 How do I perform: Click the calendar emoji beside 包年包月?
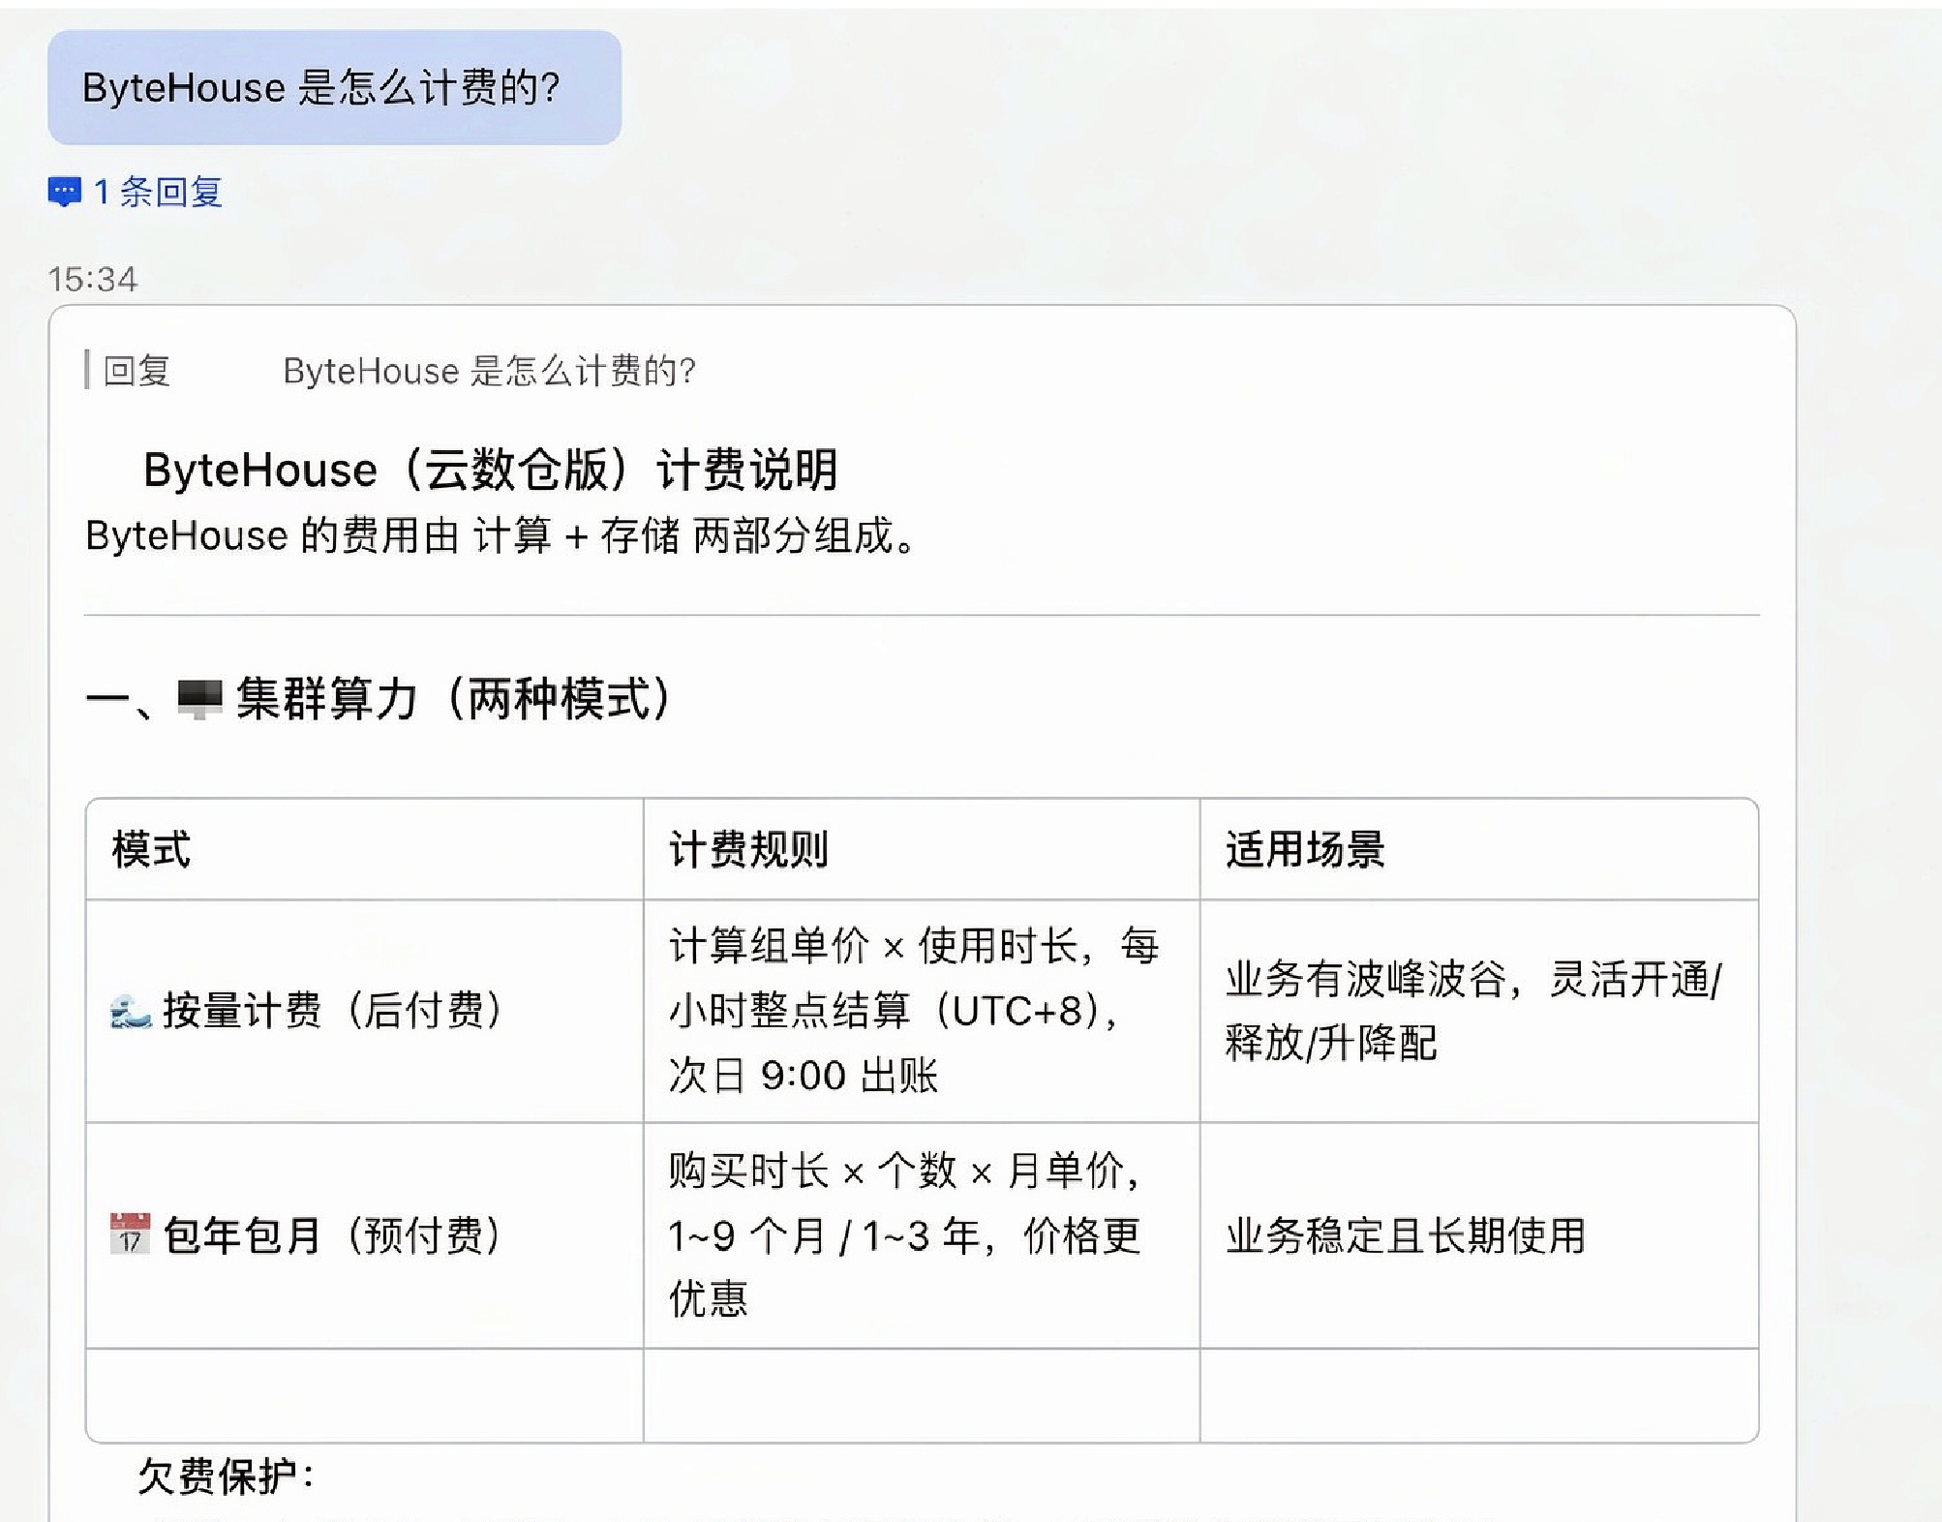coord(131,1233)
